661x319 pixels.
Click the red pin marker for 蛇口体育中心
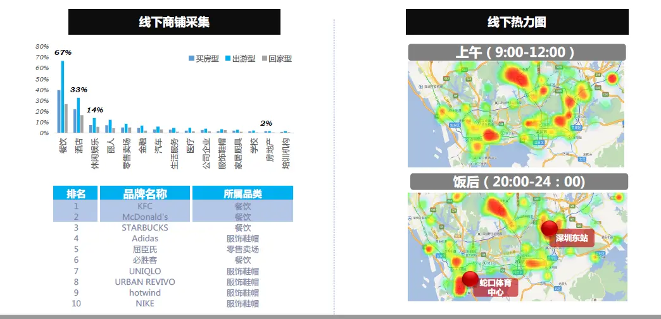[470, 279]
